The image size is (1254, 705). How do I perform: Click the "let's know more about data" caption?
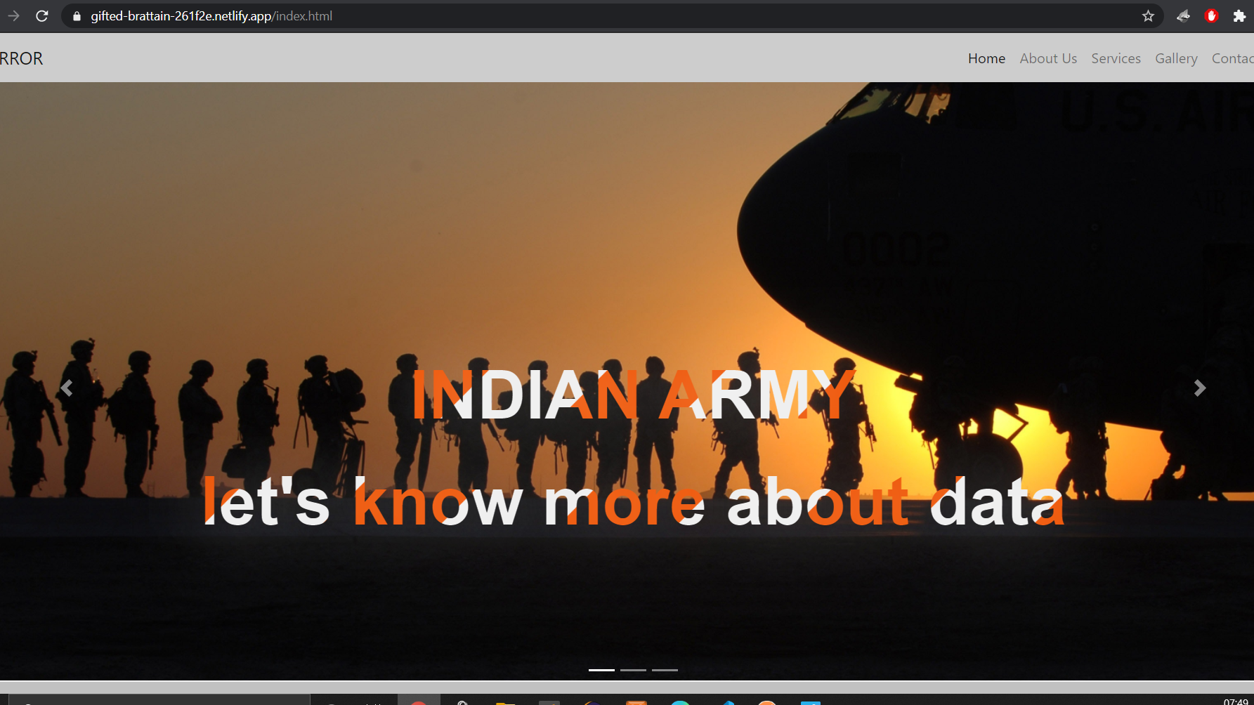coord(634,501)
